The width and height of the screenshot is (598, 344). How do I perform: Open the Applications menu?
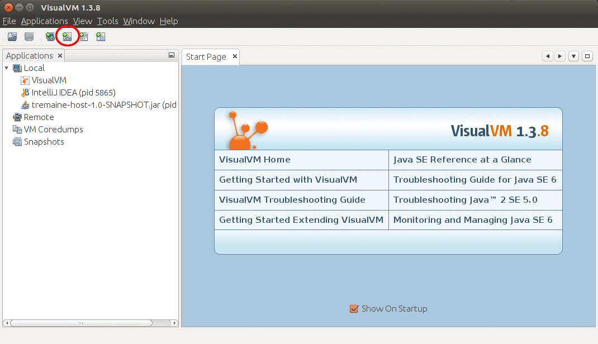(44, 21)
